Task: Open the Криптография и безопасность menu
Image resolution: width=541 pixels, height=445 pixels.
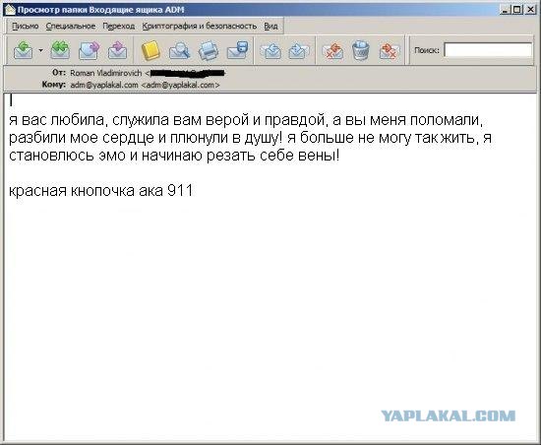Action: coord(200,27)
